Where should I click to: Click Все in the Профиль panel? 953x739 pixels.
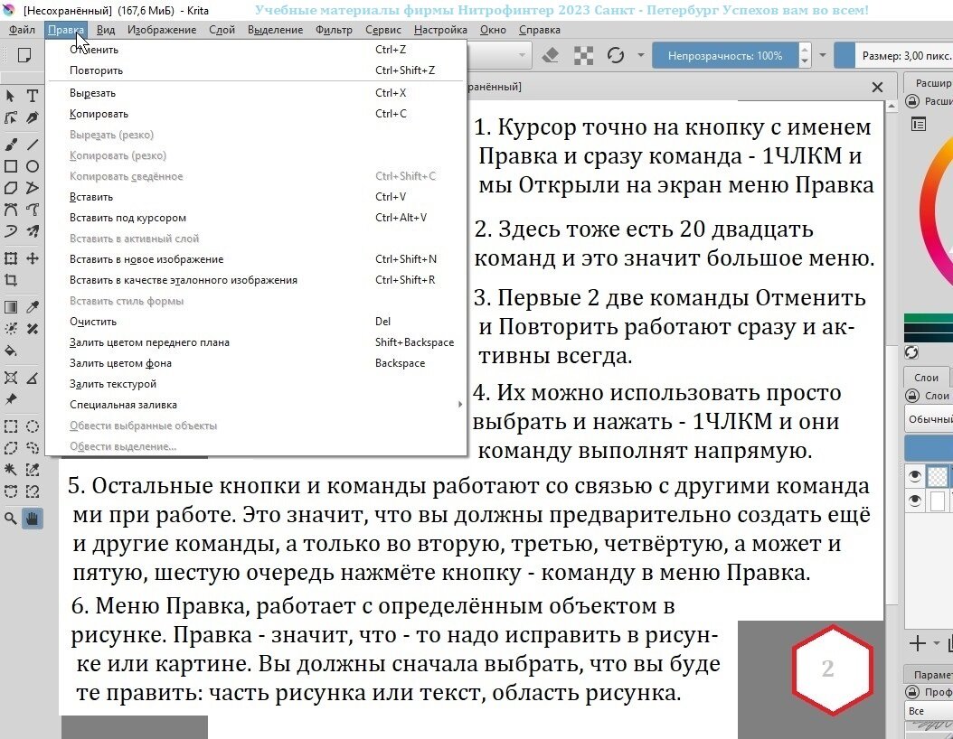(917, 710)
